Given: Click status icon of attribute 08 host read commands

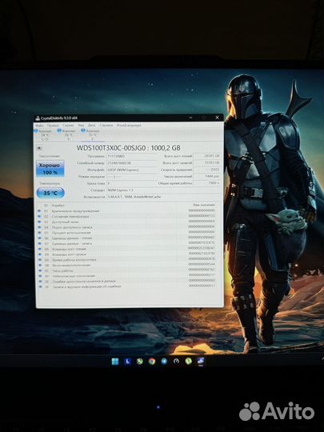Looking at the screenshot, I should (x=40, y=249).
